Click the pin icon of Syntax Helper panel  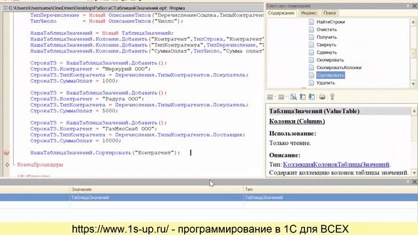tap(408, 6)
